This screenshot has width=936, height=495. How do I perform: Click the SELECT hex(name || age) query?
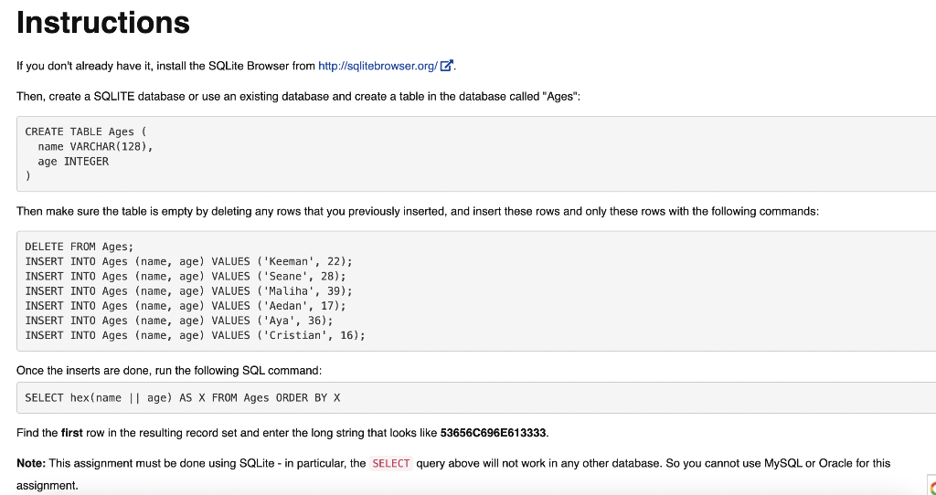pos(183,398)
